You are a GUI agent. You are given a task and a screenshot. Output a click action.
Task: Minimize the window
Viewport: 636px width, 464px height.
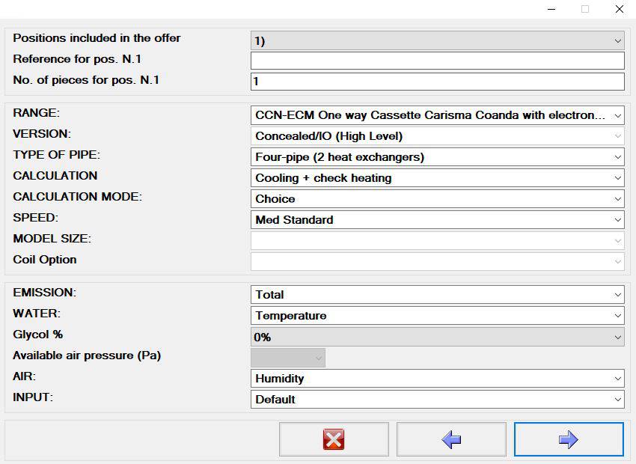click(551, 9)
